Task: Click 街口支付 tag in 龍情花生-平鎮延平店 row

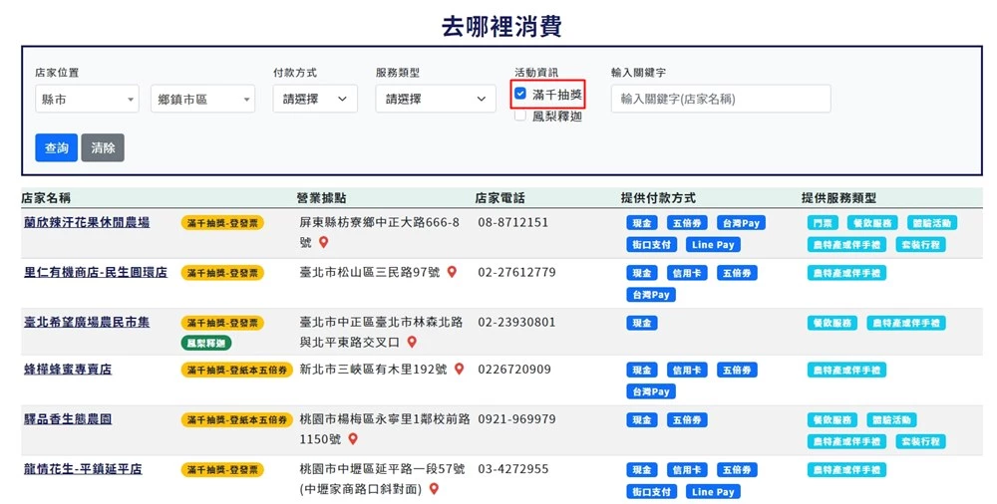Action: [652, 492]
